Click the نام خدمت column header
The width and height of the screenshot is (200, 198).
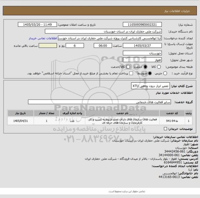[122, 113]
